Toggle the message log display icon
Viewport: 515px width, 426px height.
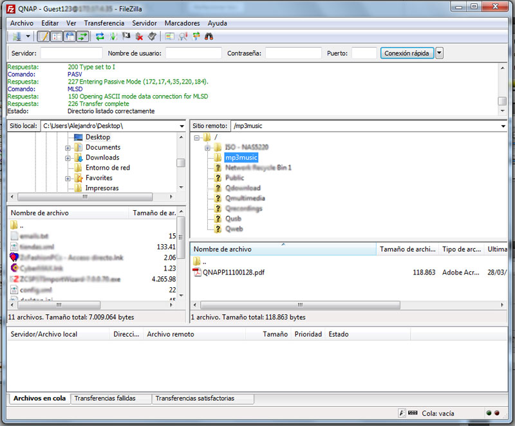(44, 37)
